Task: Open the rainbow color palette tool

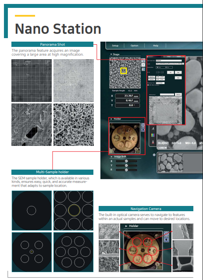Action: tap(153, 135)
